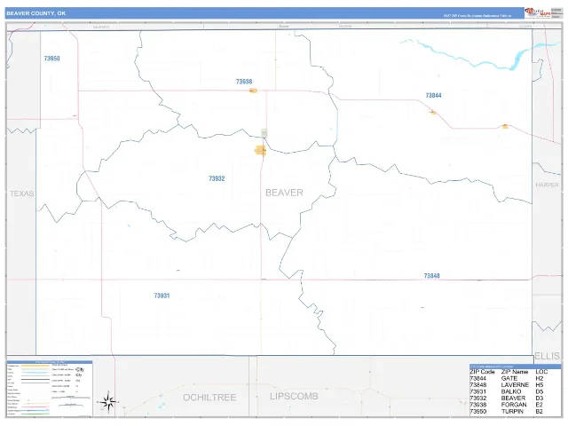Viewport: 568px width, 426px height.
Task: Click the 'BEAVER COUNTY, OK' title
Action: [x=35, y=13]
